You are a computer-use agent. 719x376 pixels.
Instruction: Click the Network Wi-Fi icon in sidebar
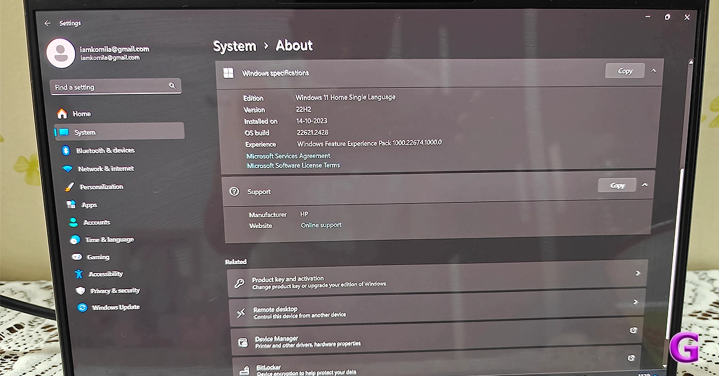point(67,169)
